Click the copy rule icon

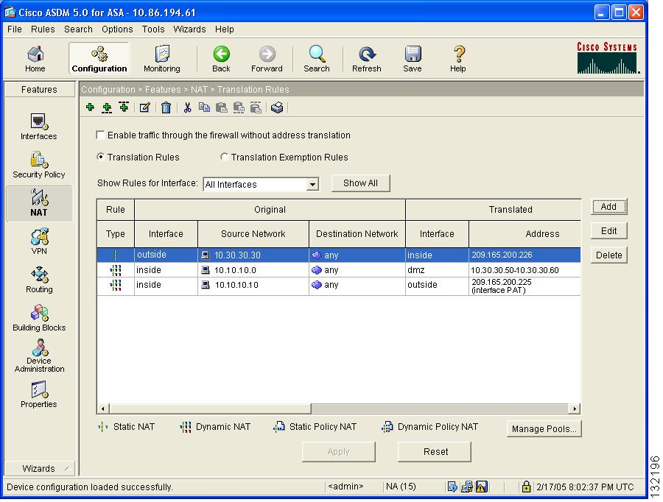coord(204,107)
